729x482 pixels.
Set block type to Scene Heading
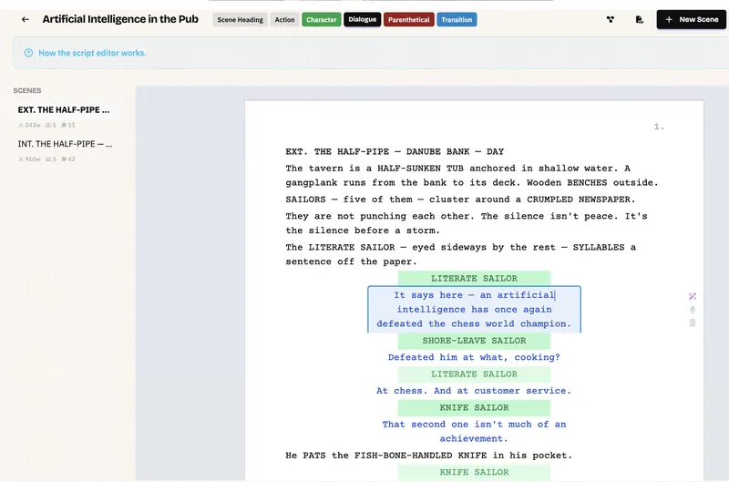click(240, 19)
